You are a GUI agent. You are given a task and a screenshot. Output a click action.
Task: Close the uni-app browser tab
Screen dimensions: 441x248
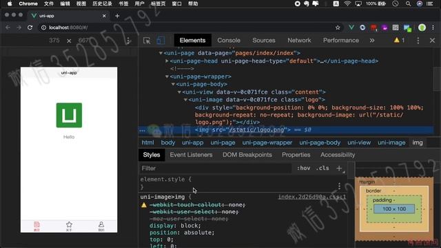point(104,16)
